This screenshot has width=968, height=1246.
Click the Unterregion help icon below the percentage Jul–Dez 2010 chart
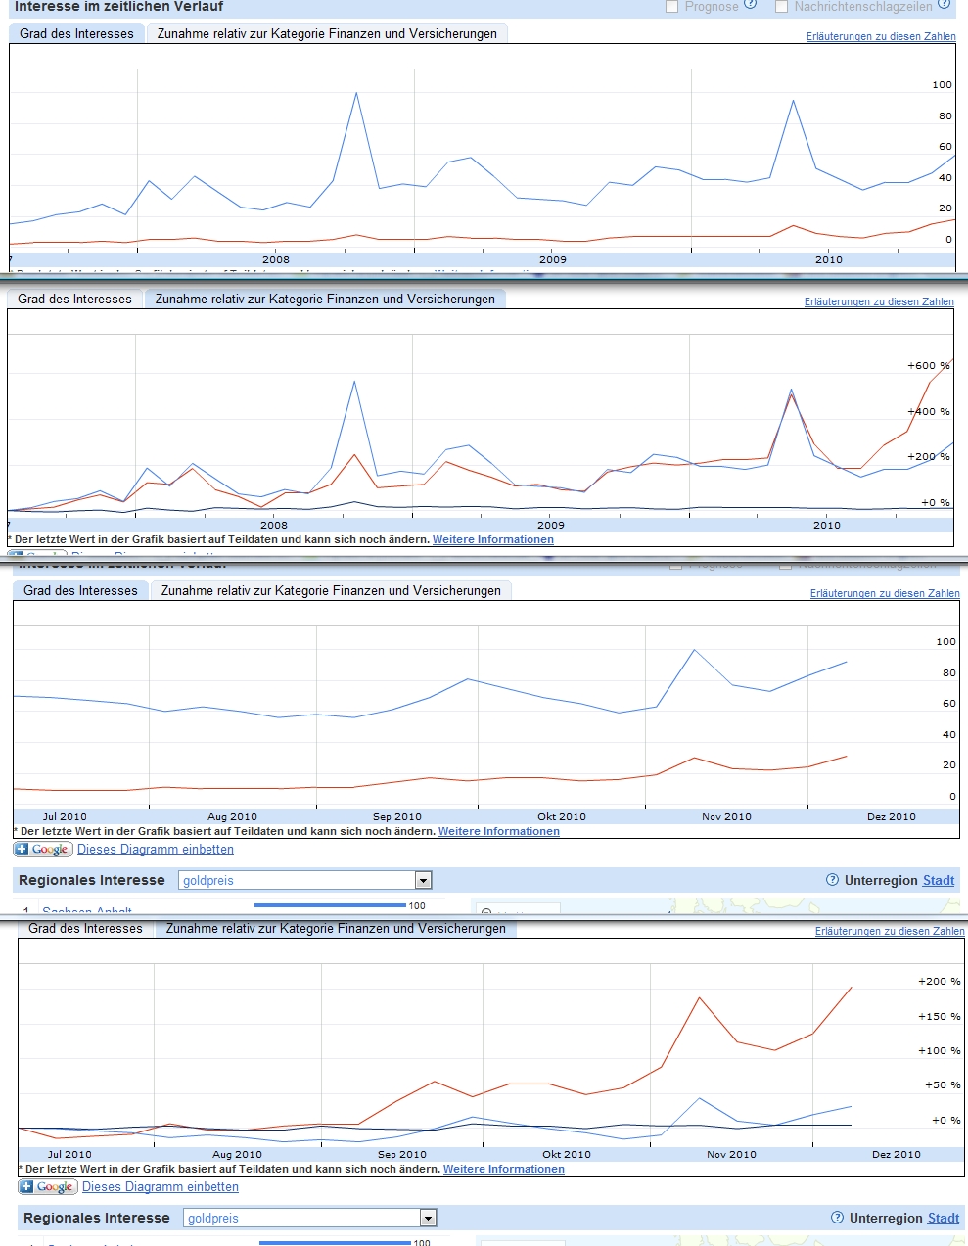837,1218
